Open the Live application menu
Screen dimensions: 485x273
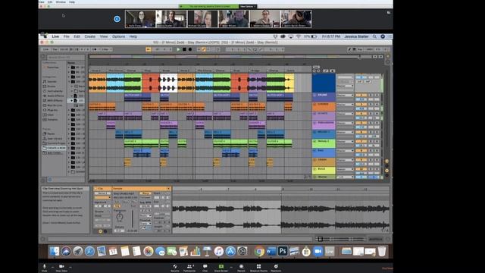(55, 36)
